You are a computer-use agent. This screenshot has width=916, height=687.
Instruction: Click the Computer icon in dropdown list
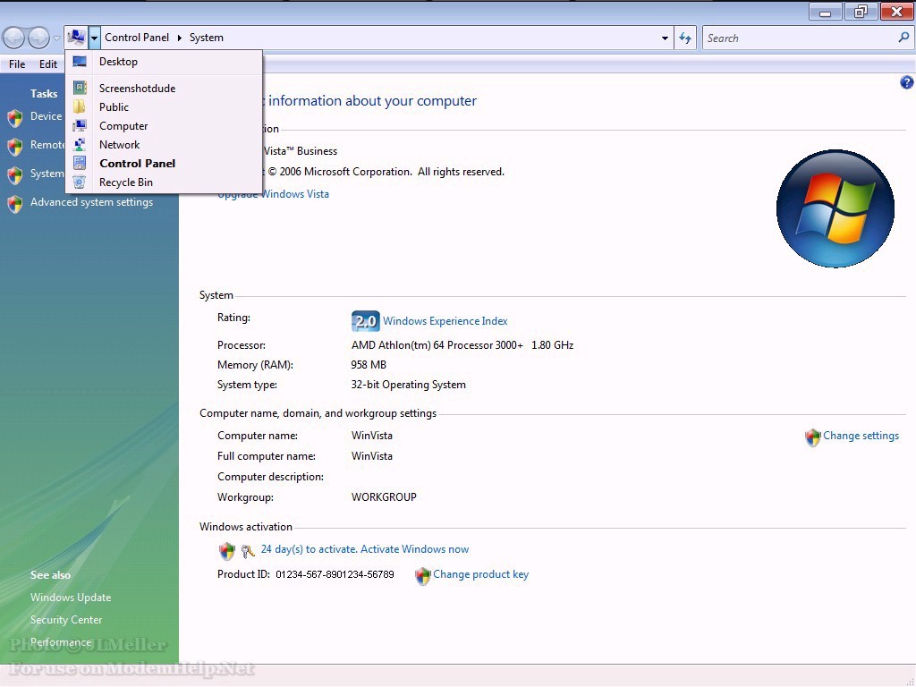pyautogui.click(x=80, y=125)
